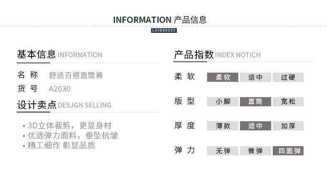Select the 四面弹 elasticity option
The image size is (328, 169).
coord(288,151)
